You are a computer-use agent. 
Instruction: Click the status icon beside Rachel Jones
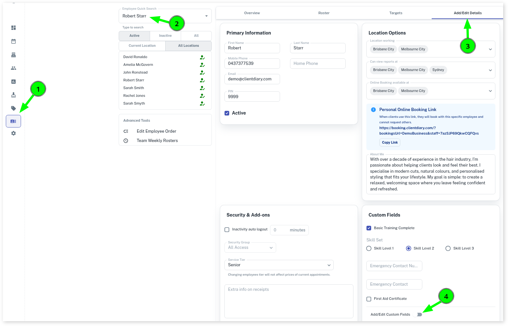click(202, 96)
